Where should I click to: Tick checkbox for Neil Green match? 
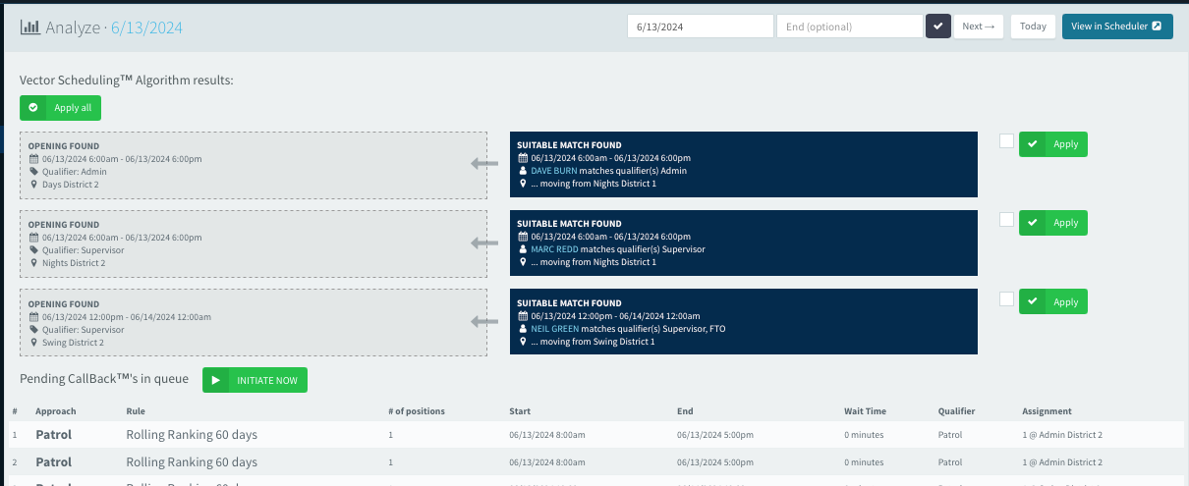coord(1006,298)
